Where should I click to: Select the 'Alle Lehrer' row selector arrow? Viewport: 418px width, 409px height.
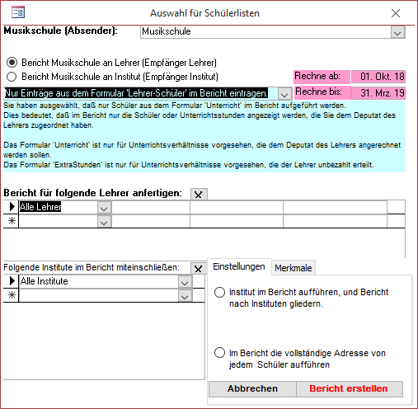coord(12,207)
